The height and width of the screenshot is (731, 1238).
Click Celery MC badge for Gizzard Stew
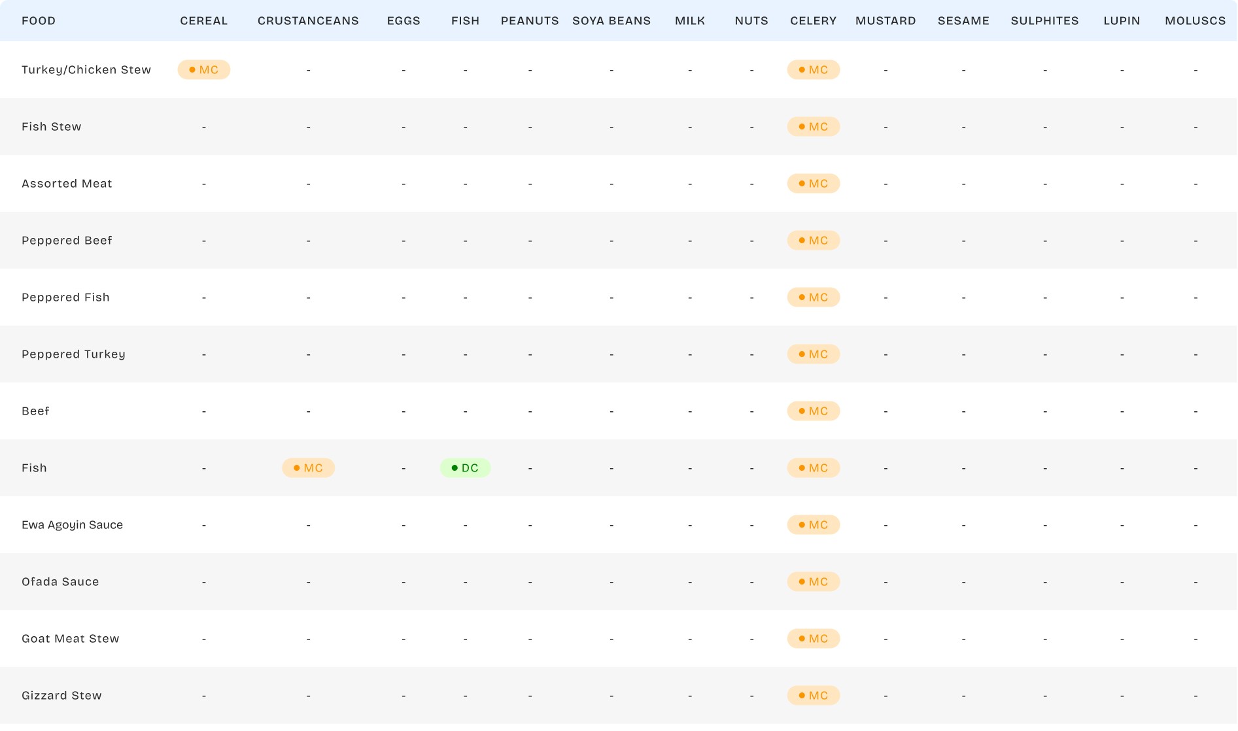point(813,696)
